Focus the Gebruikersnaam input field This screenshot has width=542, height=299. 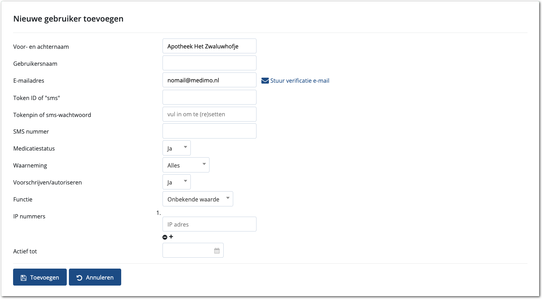point(209,63)
